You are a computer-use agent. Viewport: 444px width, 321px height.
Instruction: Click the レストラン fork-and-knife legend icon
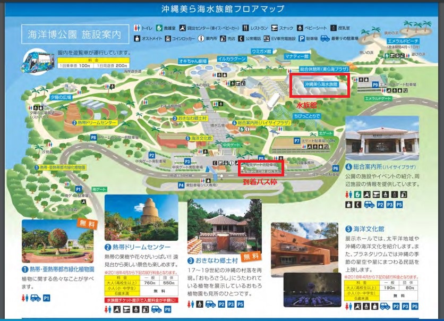tap(245, 28)
